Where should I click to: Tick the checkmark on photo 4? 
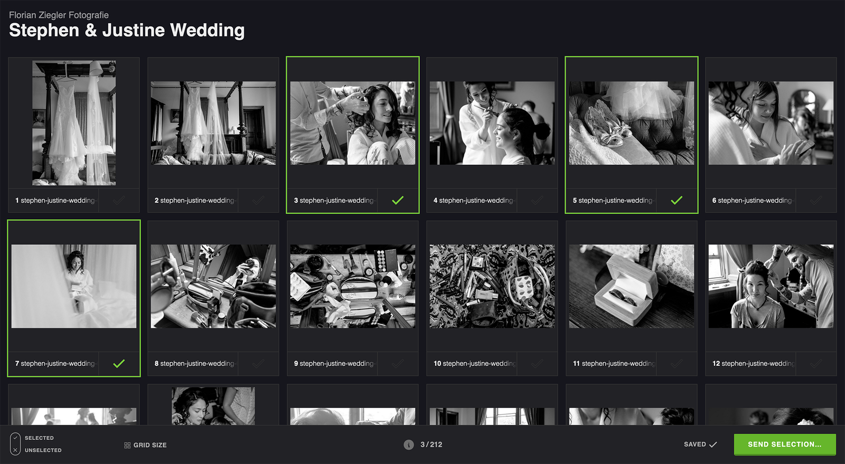coord(537,201)
